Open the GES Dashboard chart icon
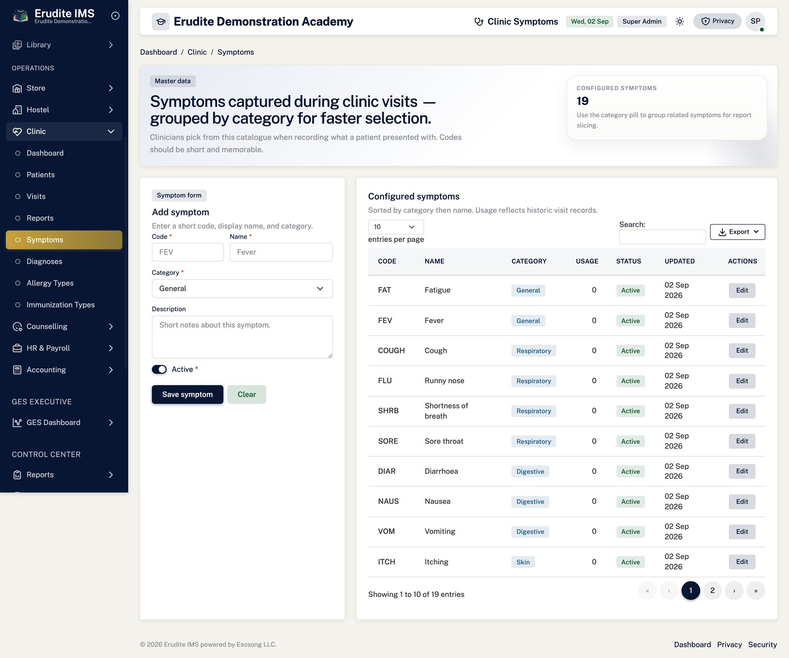 click(17, 423)
